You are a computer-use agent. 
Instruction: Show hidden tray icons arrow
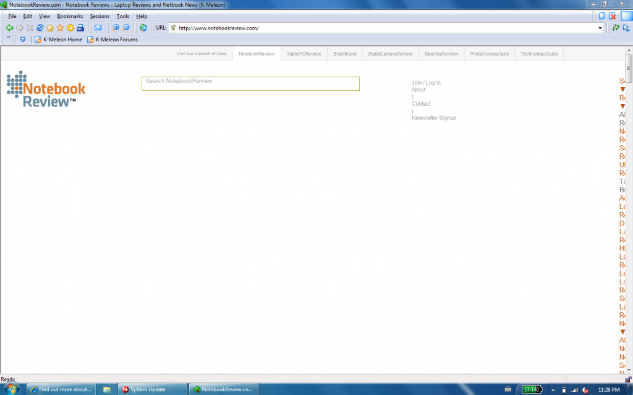553,390
